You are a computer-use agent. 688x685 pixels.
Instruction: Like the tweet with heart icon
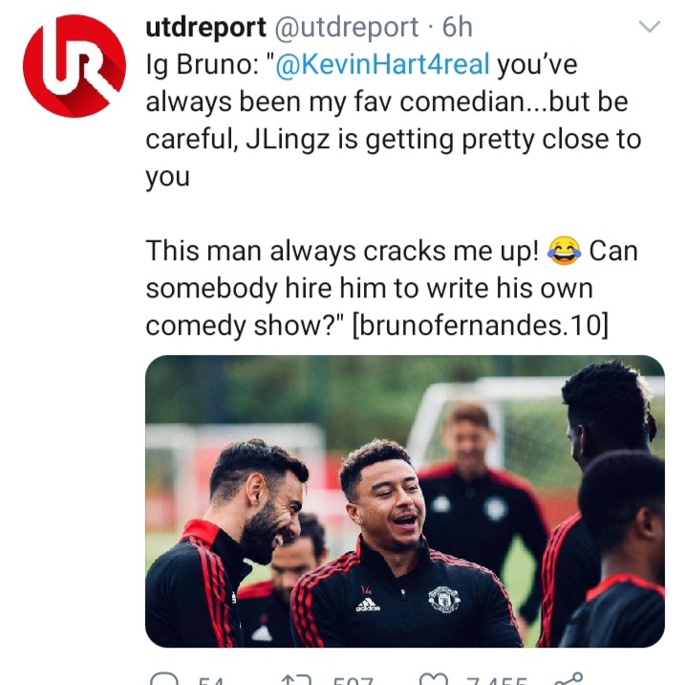pyautogui.click(x=434, y=679)
